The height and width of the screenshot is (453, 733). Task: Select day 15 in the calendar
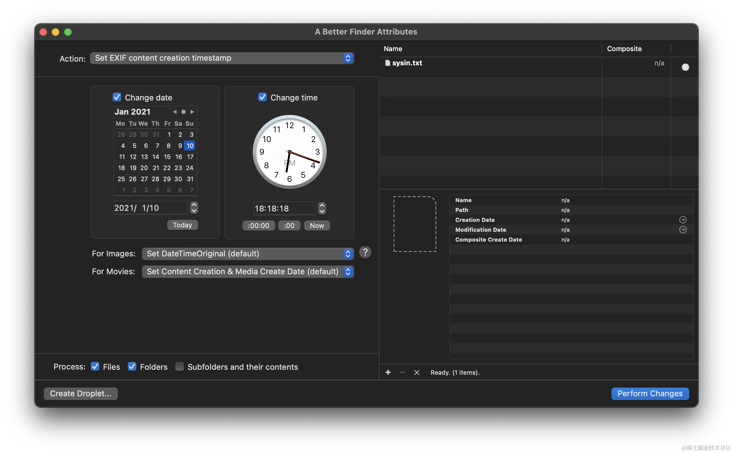(167, 157)
